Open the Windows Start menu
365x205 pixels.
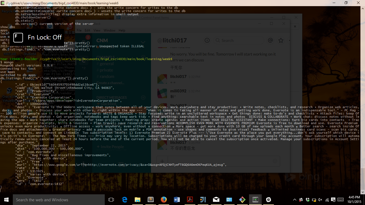[x=6, y=200]
